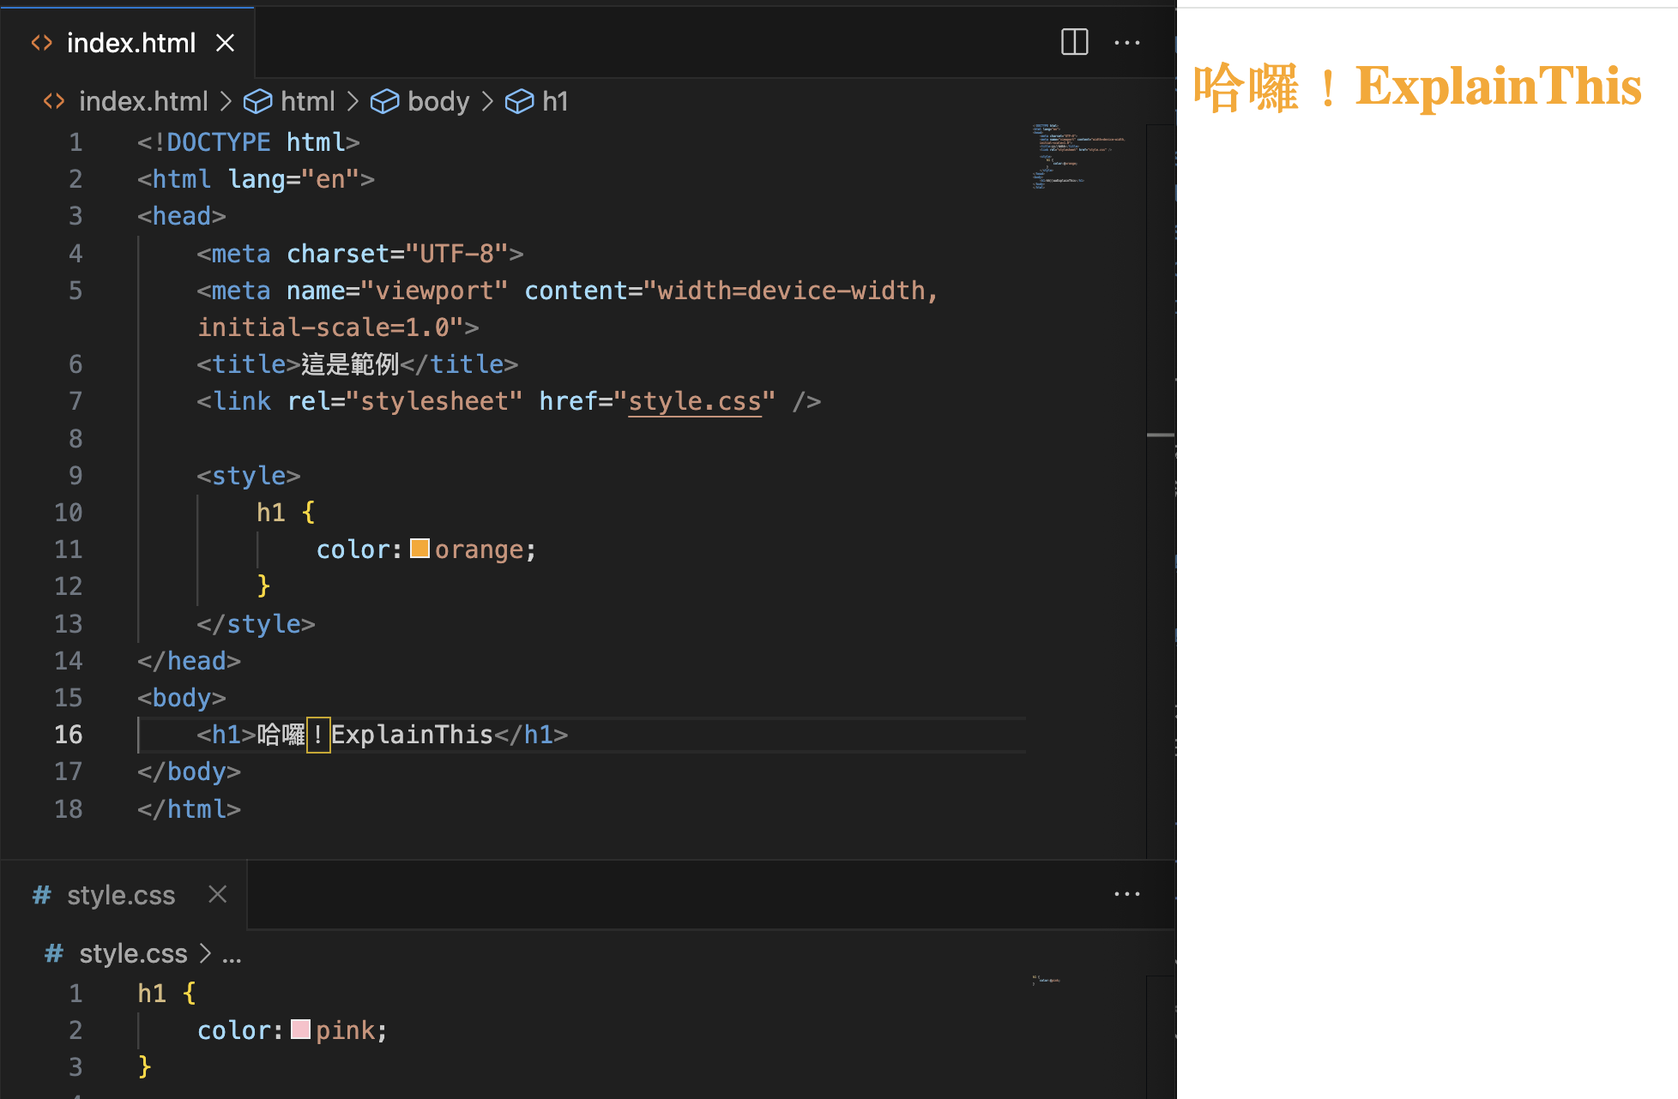
Task: Switch to the style.css tab
Action: (x=120, y=894)
